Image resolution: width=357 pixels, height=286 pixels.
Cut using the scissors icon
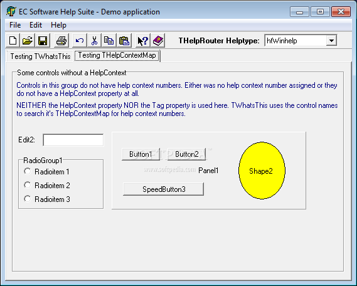94,41
